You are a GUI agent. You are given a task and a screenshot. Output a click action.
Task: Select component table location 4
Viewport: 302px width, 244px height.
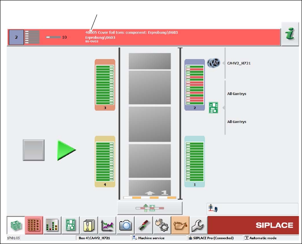pyautogui.click(x=105, y=162)
